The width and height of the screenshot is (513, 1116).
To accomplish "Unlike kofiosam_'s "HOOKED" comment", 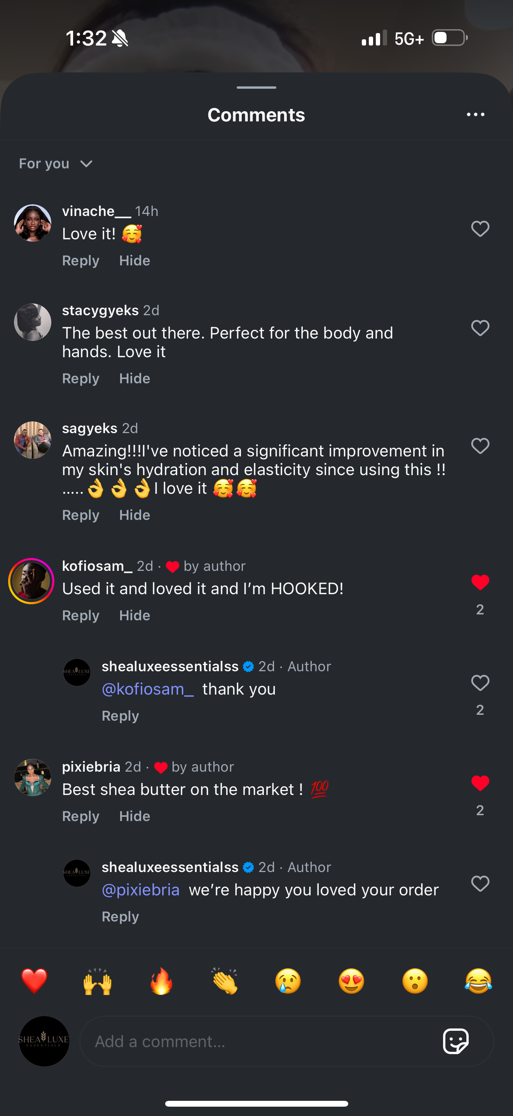I will (x=480, y=582).
